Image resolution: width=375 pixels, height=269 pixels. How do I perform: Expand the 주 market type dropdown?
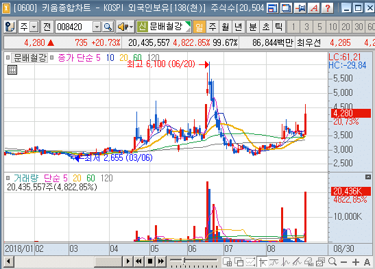pyautogui.click(x=34, y=27)
